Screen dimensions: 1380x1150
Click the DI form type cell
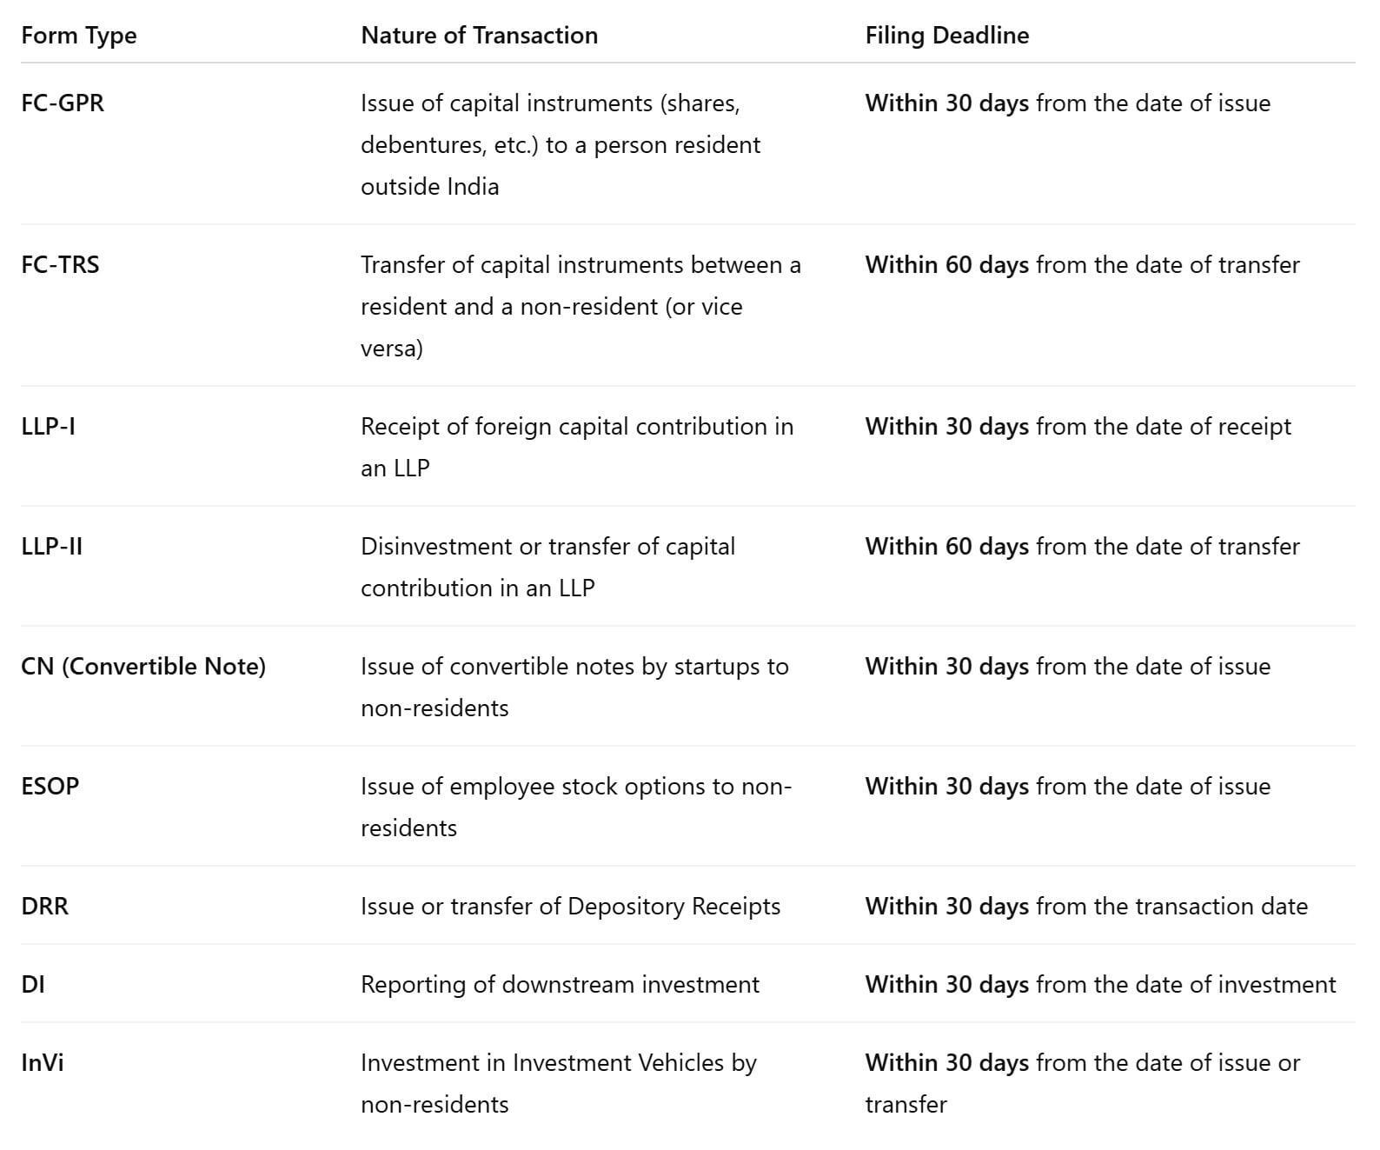(x=33, y=985)
